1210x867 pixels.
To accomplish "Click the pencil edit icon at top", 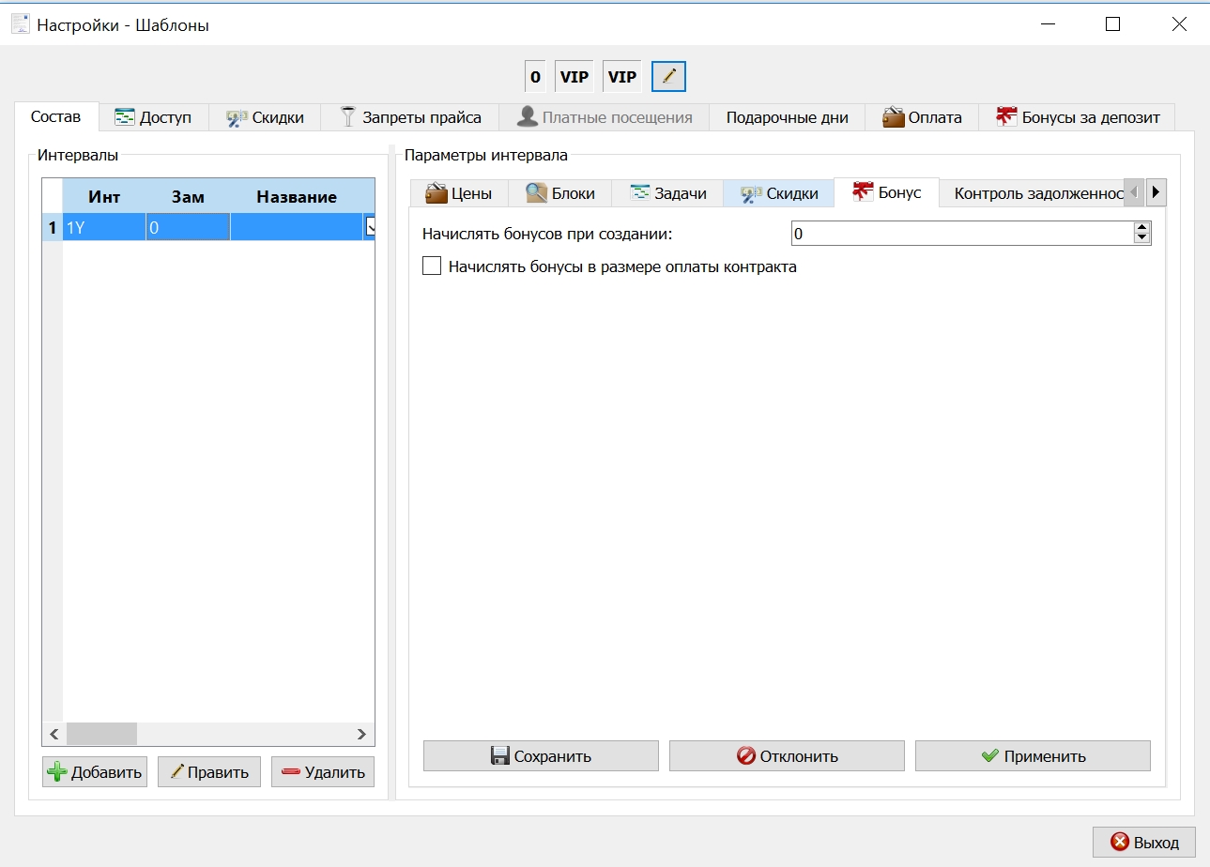I will click(668, 77).
